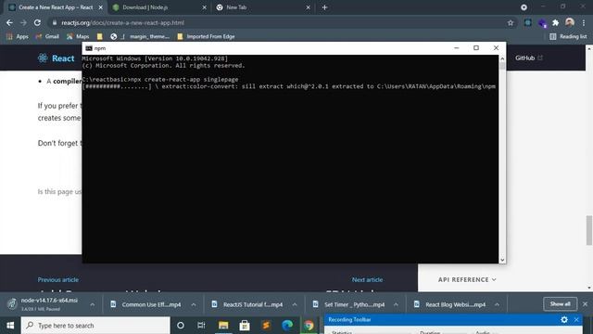Viewport: 593px width, 334px height.
Task: Open the Apps bookmark shortcut
Action: [18, 36]
